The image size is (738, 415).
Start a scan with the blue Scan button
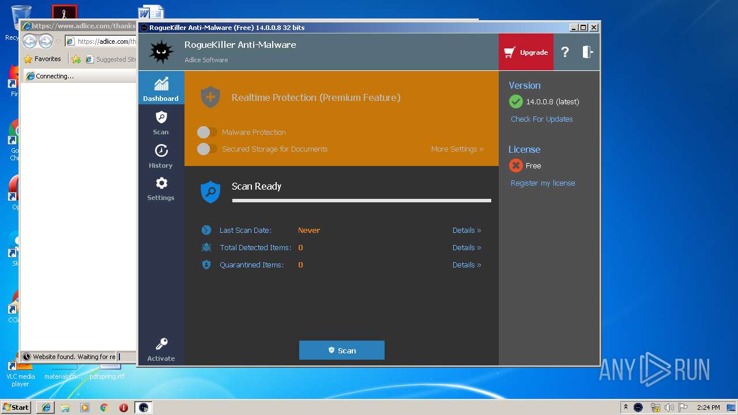342,350
